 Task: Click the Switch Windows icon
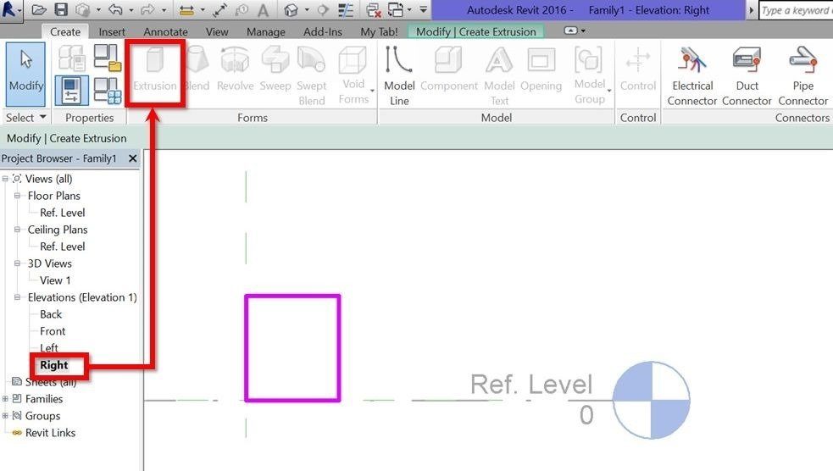(396, 10)
